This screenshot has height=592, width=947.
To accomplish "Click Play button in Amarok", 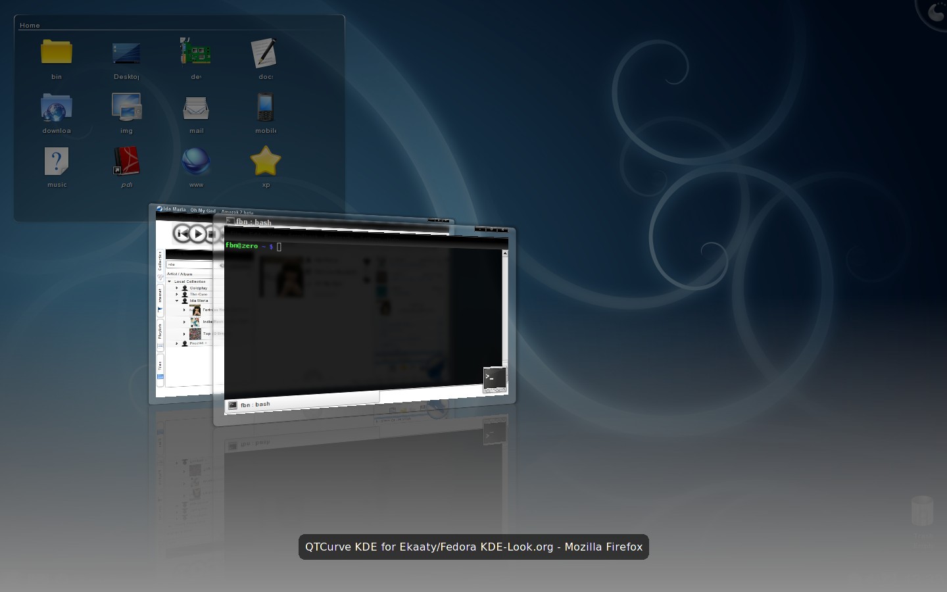I will pos(198,234).
